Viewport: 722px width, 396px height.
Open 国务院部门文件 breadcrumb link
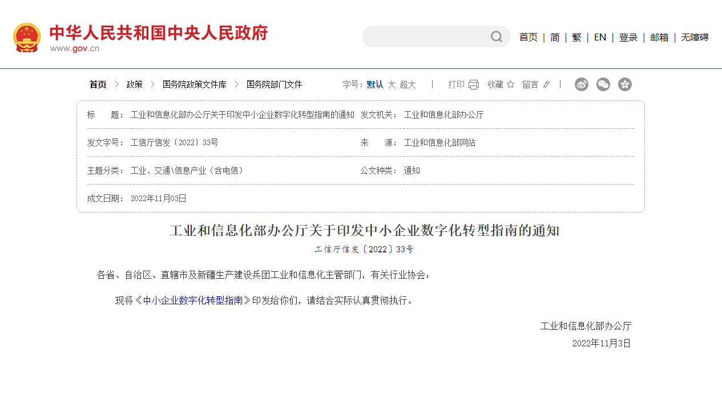[274, 84]
